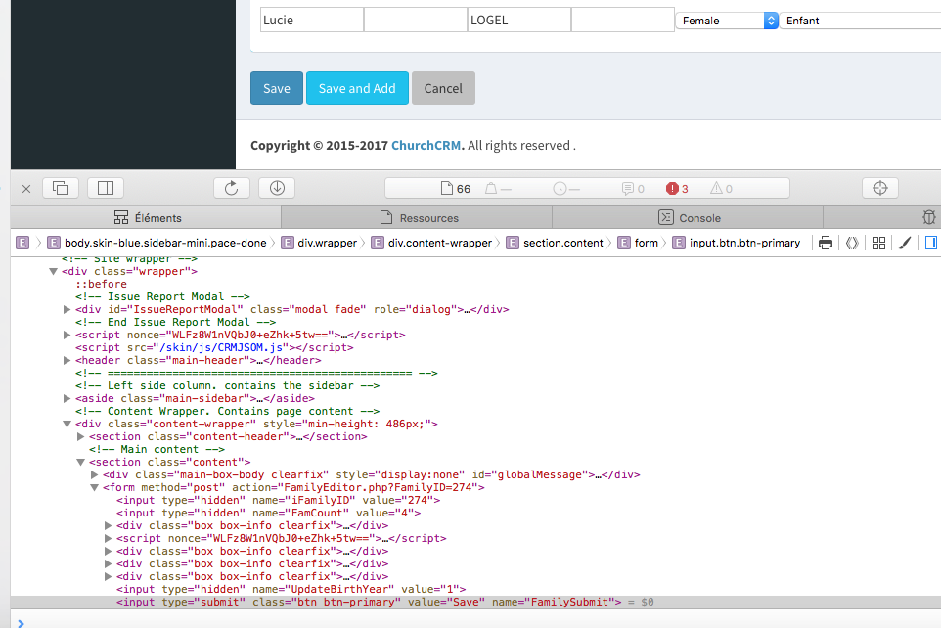The width and height of the screenshot is (941, 628).
Task: Open resource count 66 indicator
Action: 456,189
